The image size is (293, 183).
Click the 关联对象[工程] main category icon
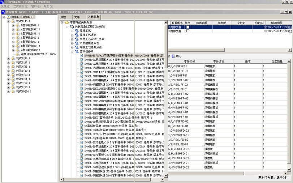[72, 27]
